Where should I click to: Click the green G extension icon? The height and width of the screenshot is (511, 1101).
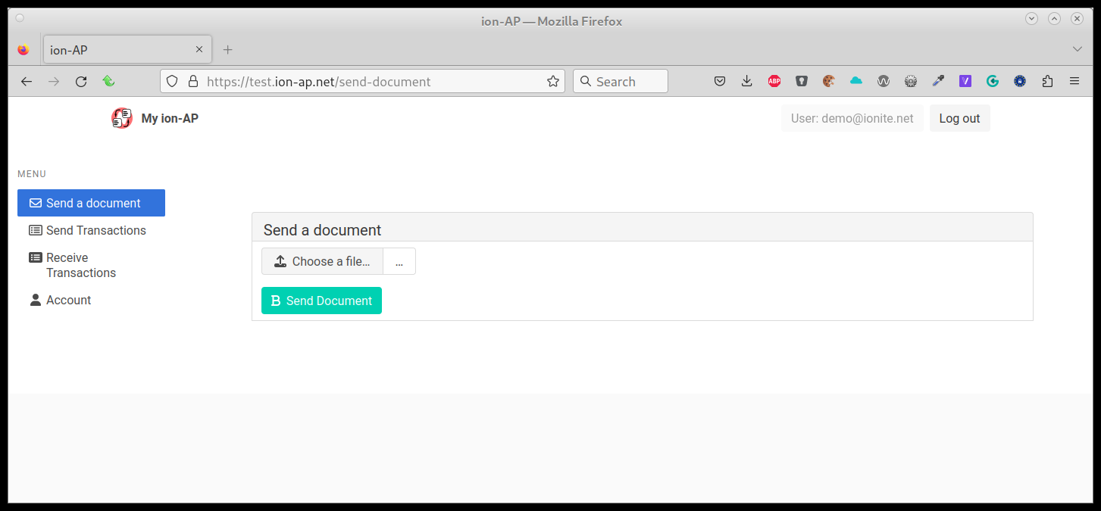pyautogui.click(x=993, y=81)
